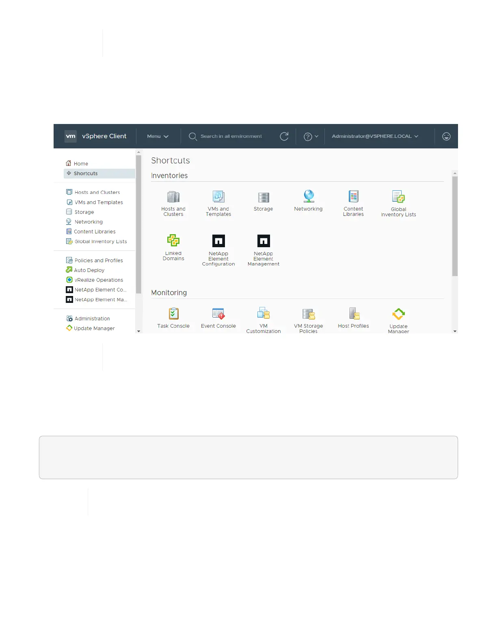Open Update Manager in the sidebar

click(x=91, y=328)
